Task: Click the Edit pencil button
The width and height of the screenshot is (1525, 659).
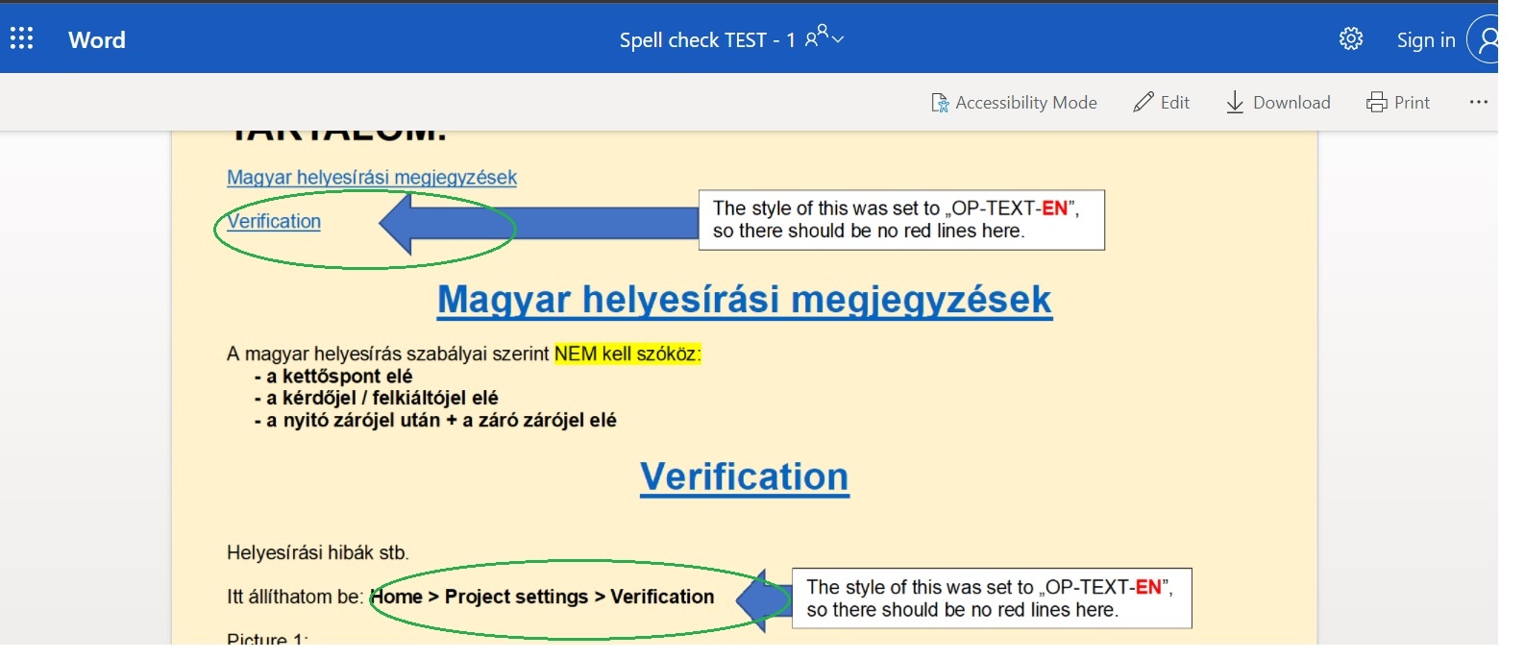Action: pos(1162,102)
